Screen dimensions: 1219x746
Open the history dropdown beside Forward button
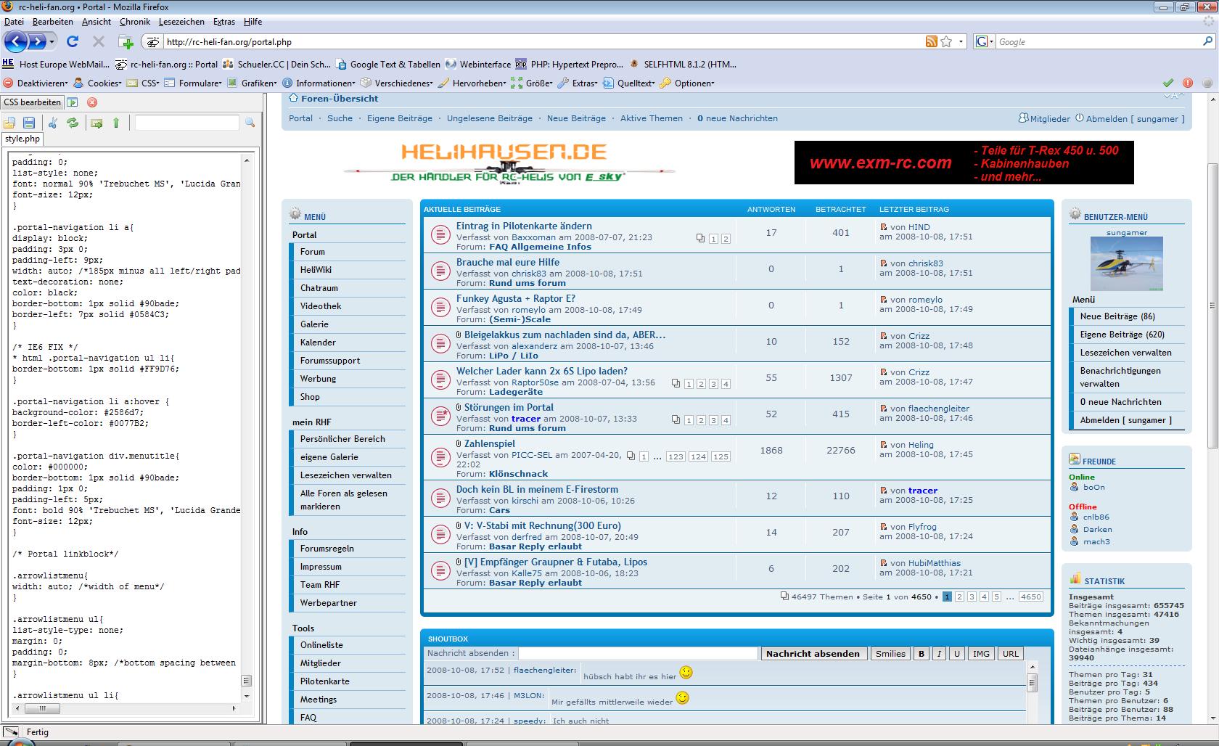[x=52, y=42]
